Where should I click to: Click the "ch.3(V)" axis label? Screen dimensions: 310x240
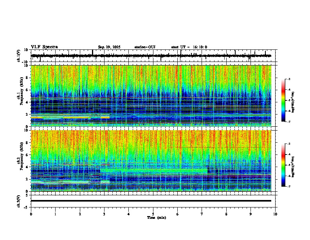(19, 201)
